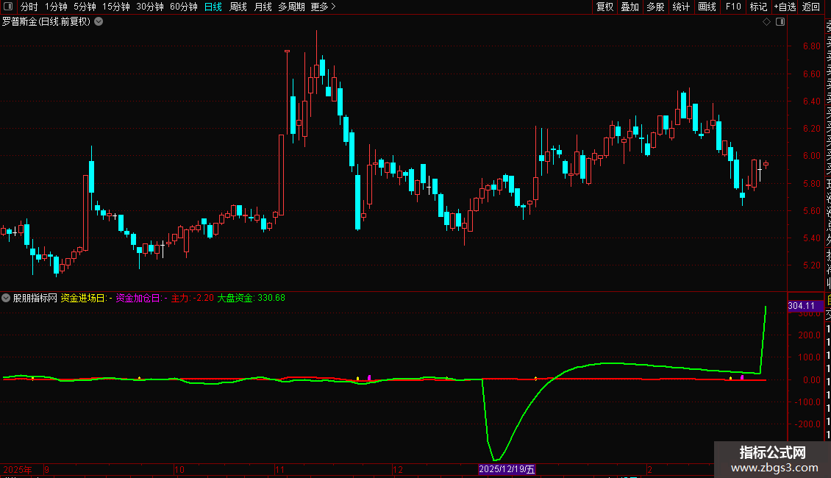
Task: Click the 6.80 price axis label
Action: pos(811,46)
